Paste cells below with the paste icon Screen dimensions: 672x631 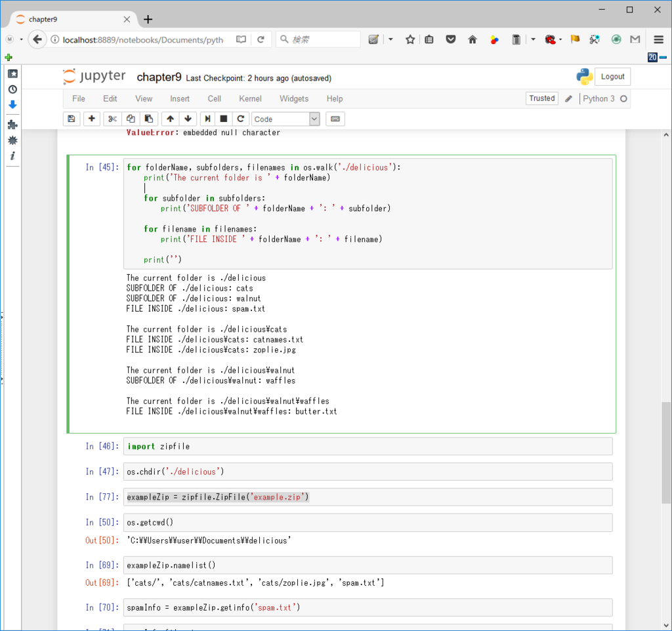149,119
